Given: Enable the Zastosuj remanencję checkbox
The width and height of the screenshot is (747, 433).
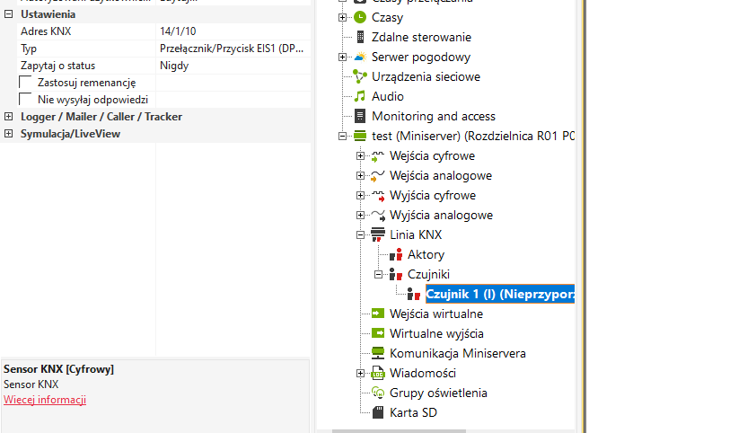Looking at the screenshot, I should pos(26,83).
